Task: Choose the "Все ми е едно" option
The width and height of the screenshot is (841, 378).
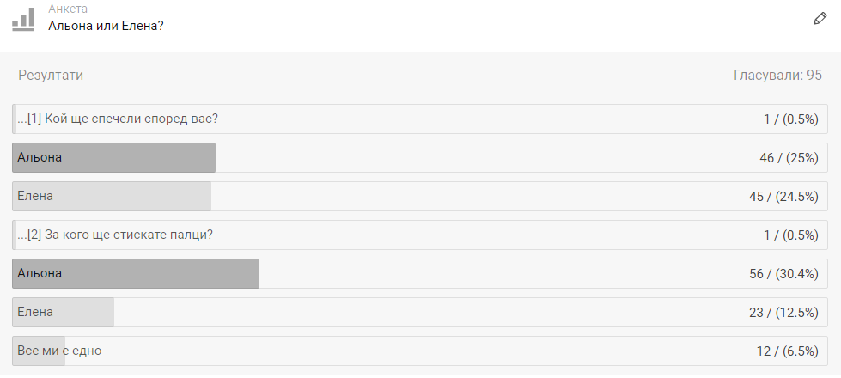Action: (x=58, y=351)
